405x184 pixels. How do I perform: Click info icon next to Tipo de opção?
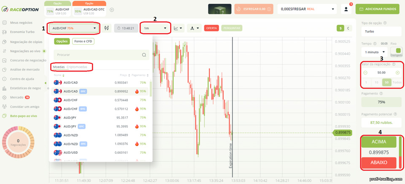tap(385, 23)
